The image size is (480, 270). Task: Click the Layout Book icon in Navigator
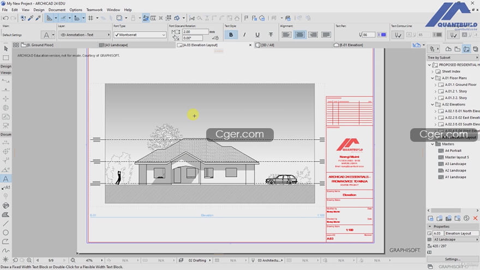click(466, 49)
